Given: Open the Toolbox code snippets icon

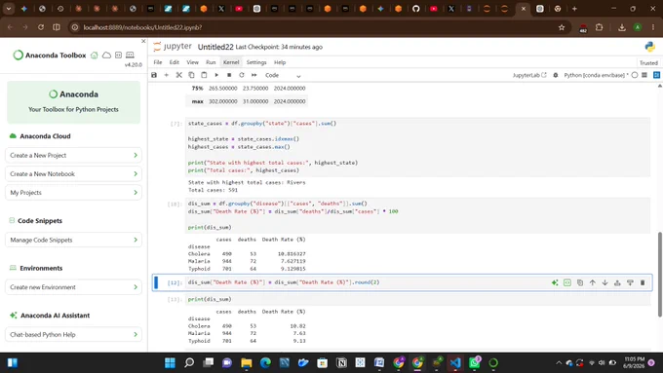Looking at the screenshot, I should click(118, 56).
